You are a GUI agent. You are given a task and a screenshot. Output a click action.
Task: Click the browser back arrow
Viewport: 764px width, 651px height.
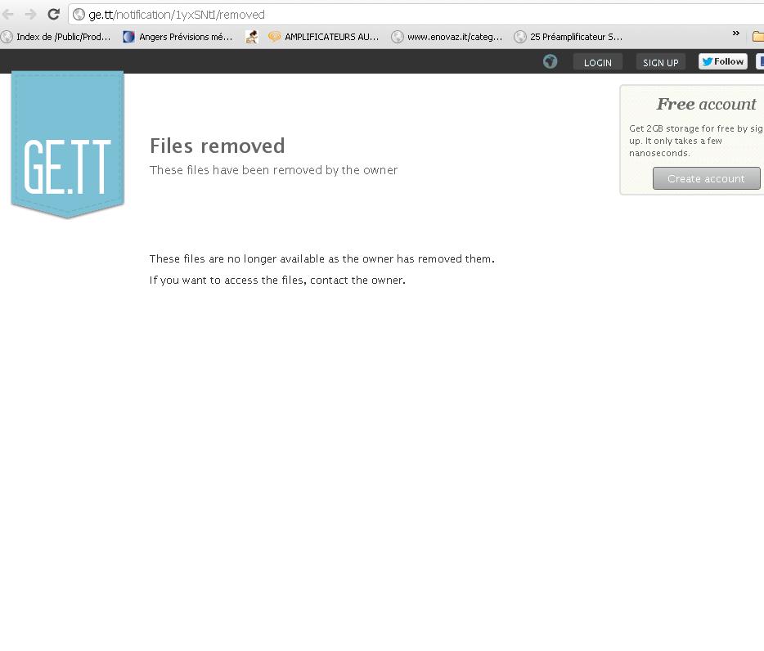pyautogui.click(x=8, y=14)
